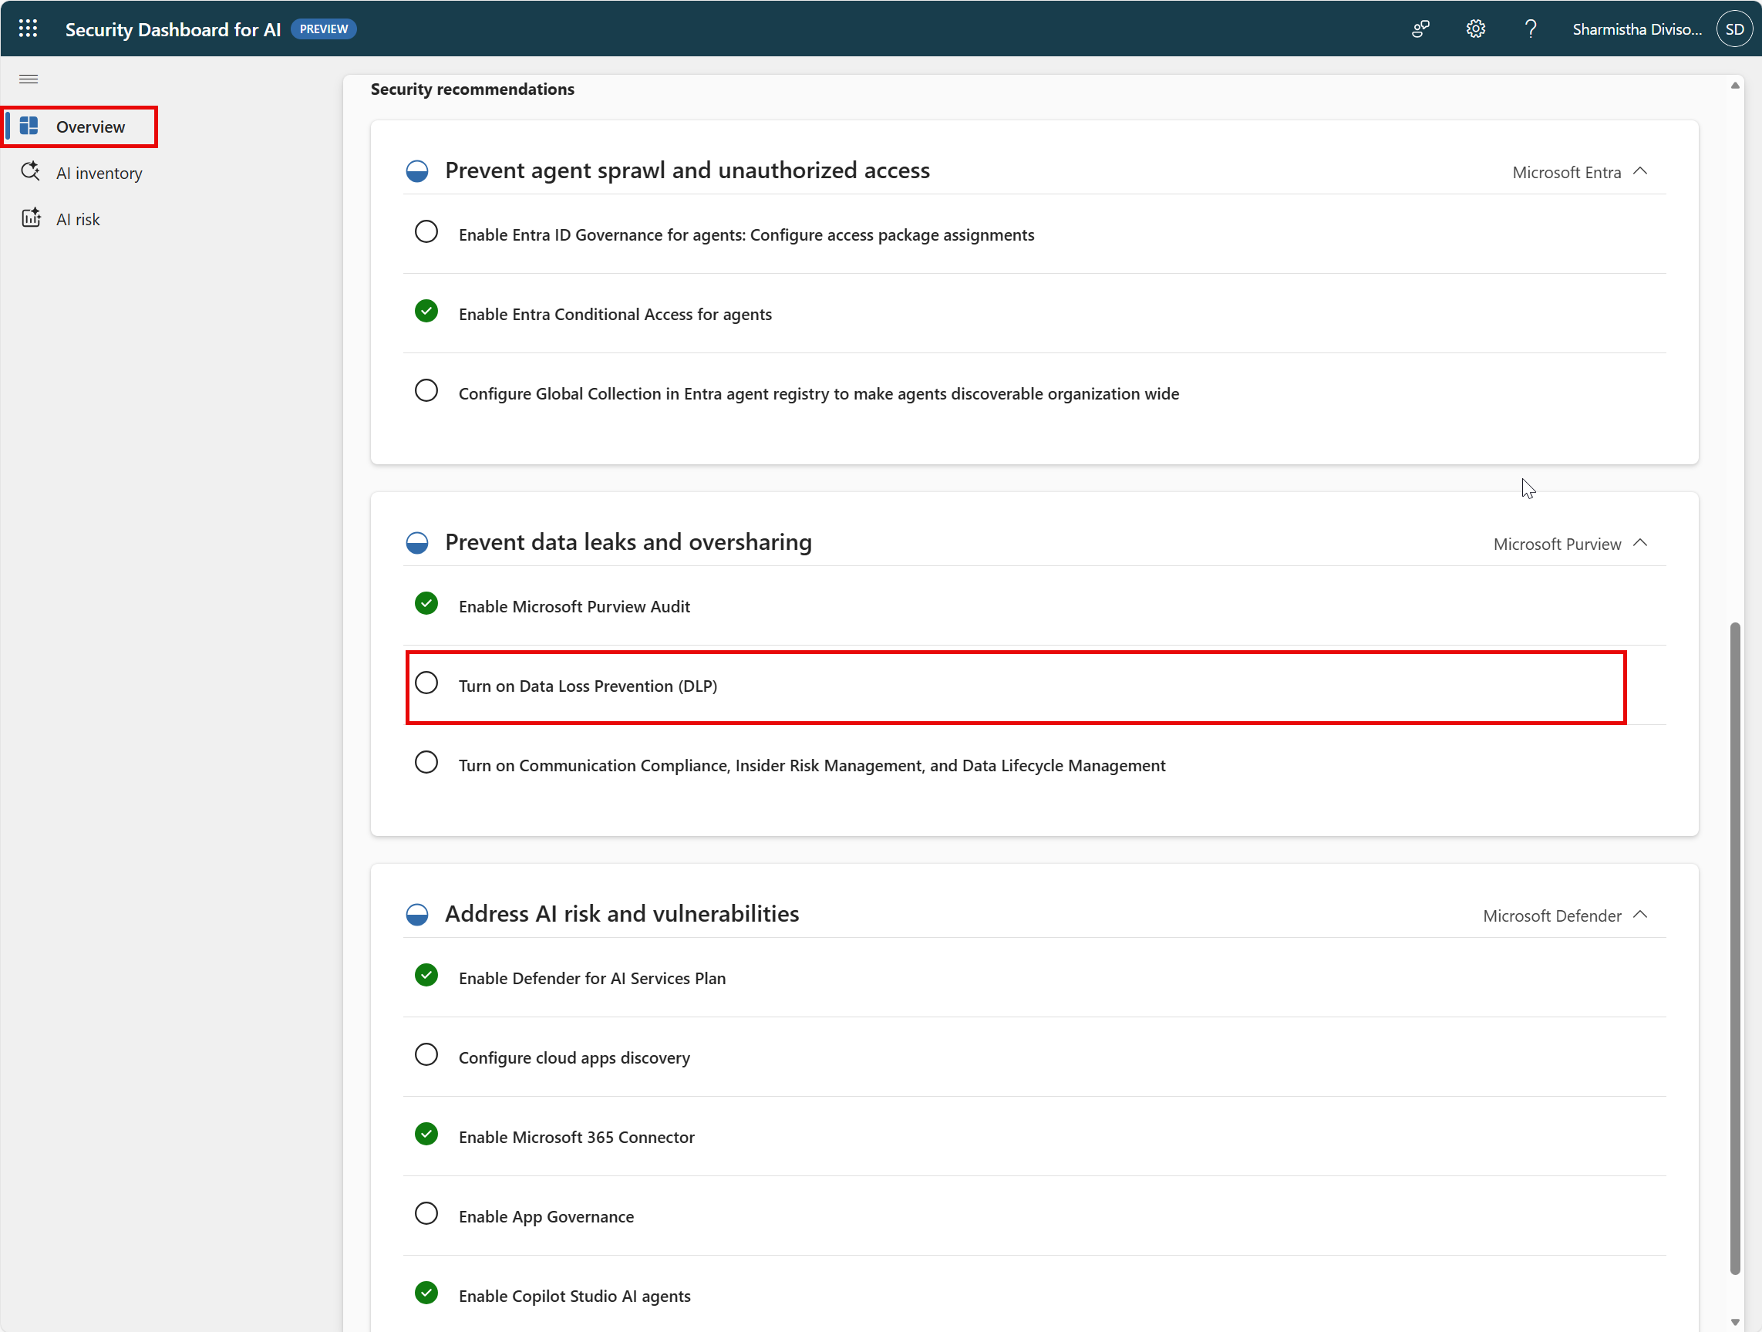This screenshot has height=1332, width=1762.
Task: Open the SD account avatar
Action: click(1734, 29)
